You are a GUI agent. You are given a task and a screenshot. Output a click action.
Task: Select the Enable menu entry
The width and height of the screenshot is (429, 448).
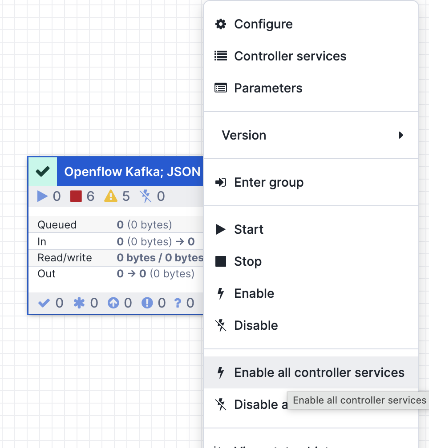pyautogui.click(x=311, y=293)
